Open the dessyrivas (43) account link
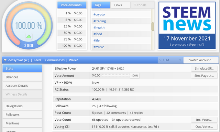 point(19,60)
